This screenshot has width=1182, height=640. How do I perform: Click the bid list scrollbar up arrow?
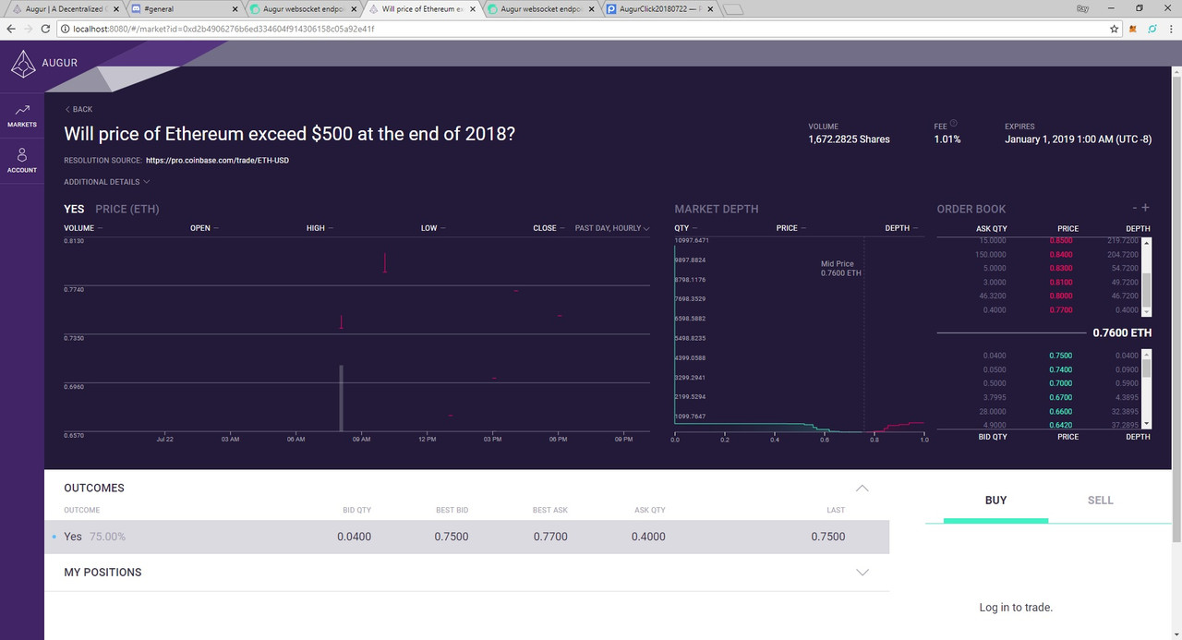(1147, 354)
